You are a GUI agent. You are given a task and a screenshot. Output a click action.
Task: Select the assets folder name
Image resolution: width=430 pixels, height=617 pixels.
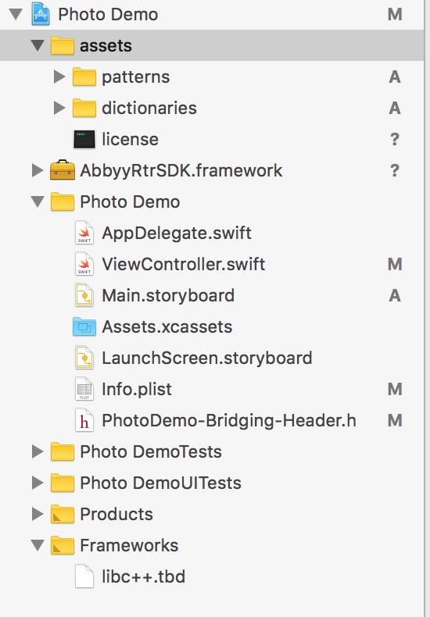(x=106, y=45)
